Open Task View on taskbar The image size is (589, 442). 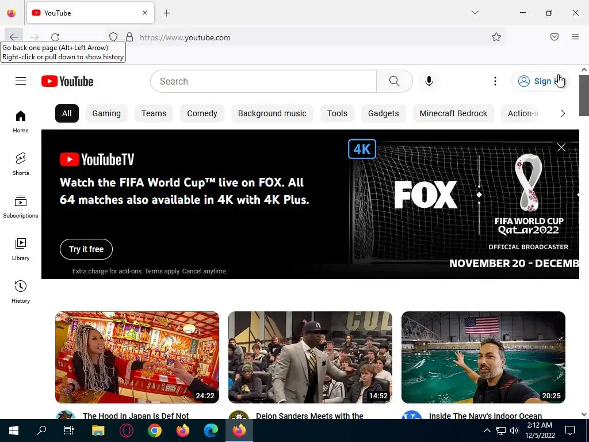(69, 430)
